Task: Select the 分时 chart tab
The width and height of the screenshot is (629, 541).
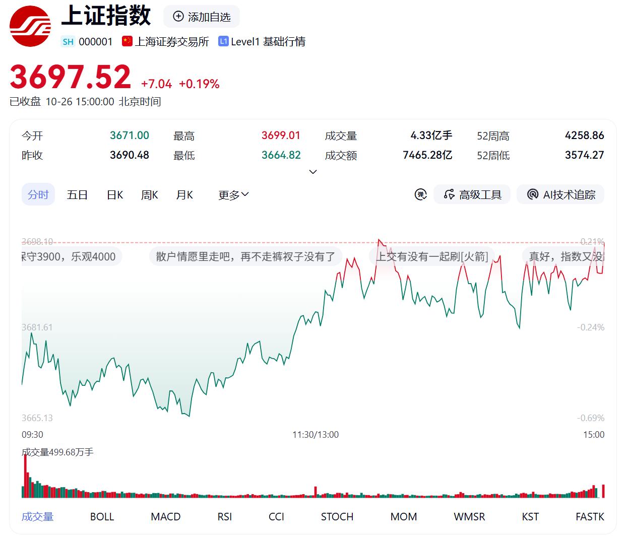Action: (38, 195)
